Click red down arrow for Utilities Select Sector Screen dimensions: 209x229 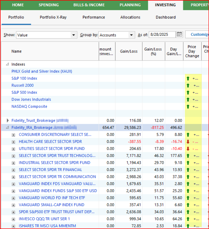click(x=188, y=149)
